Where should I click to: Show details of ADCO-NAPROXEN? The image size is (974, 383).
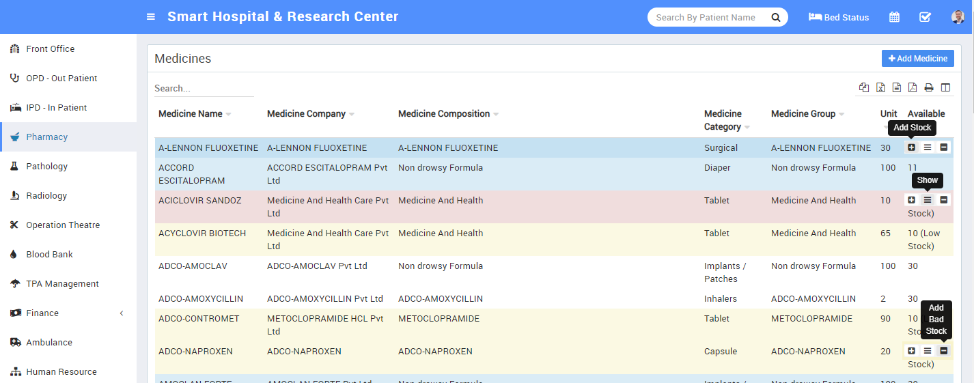click(x=928, y=351)
